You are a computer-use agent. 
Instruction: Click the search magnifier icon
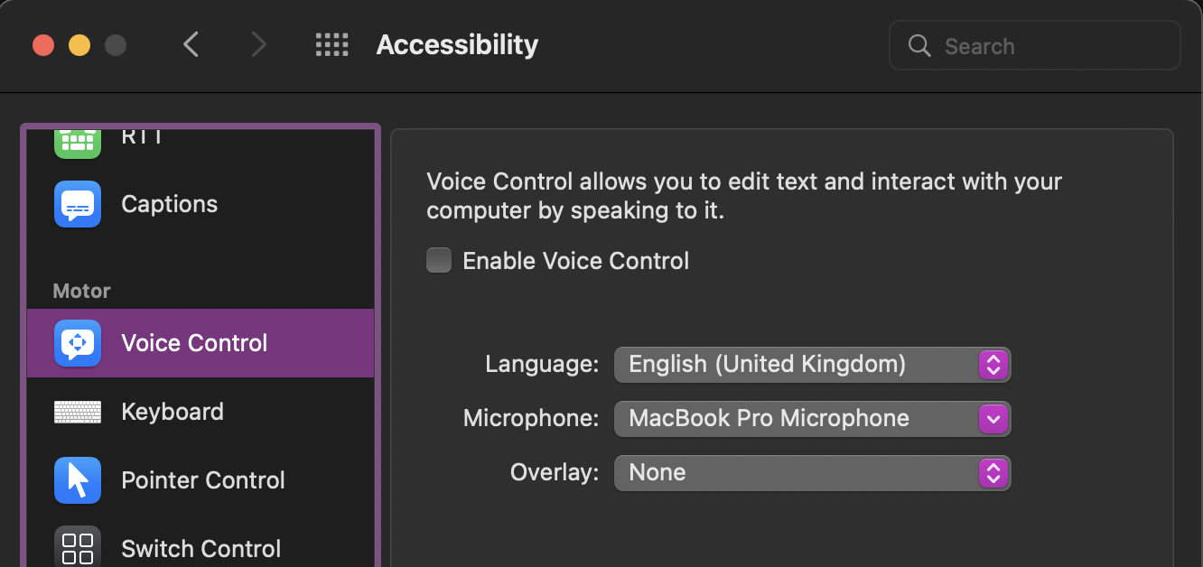pos(919,46)
